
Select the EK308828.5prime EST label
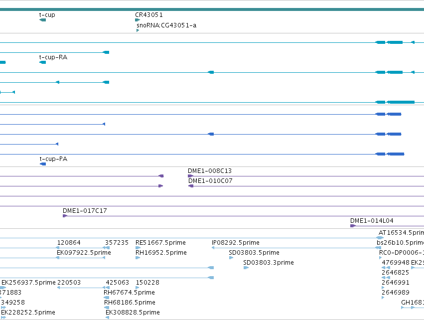pos(133,313)
